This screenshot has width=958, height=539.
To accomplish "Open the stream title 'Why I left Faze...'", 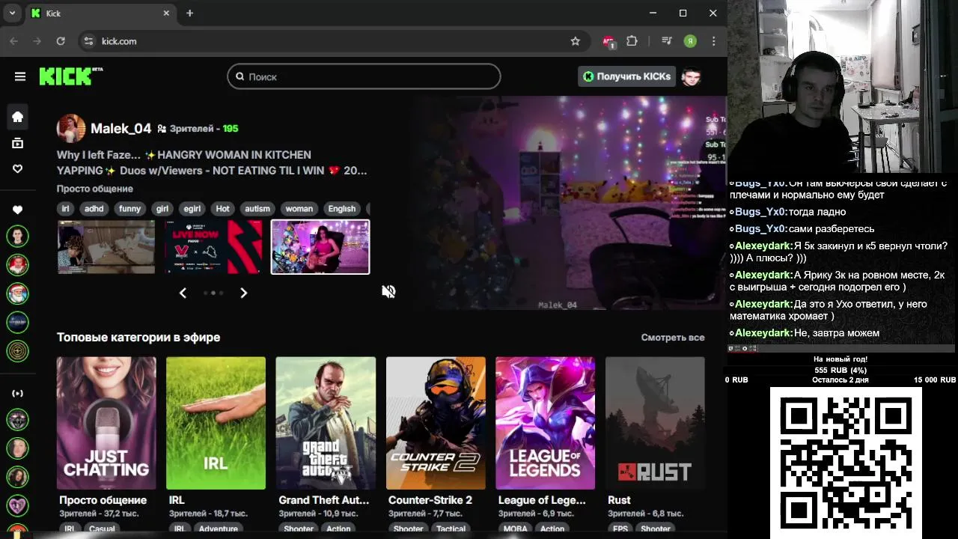I will [212, 162].
